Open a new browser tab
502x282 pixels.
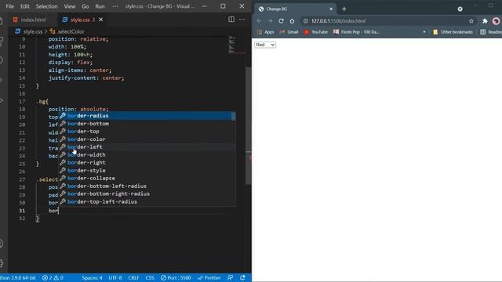click(x=344, y=9)
